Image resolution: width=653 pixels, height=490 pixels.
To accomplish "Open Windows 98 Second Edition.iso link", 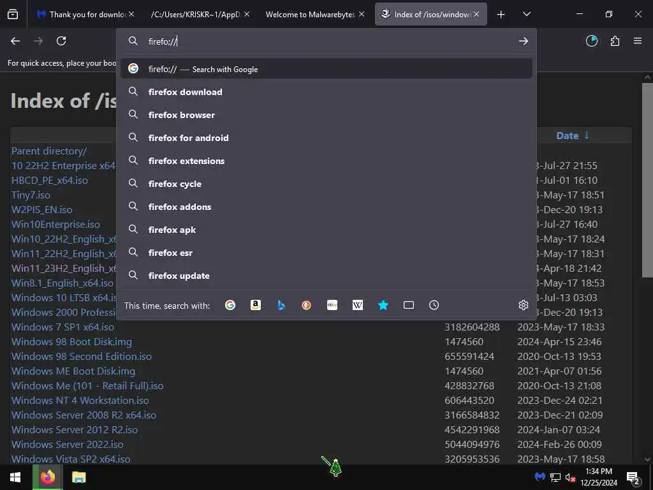I will (82, 356).
